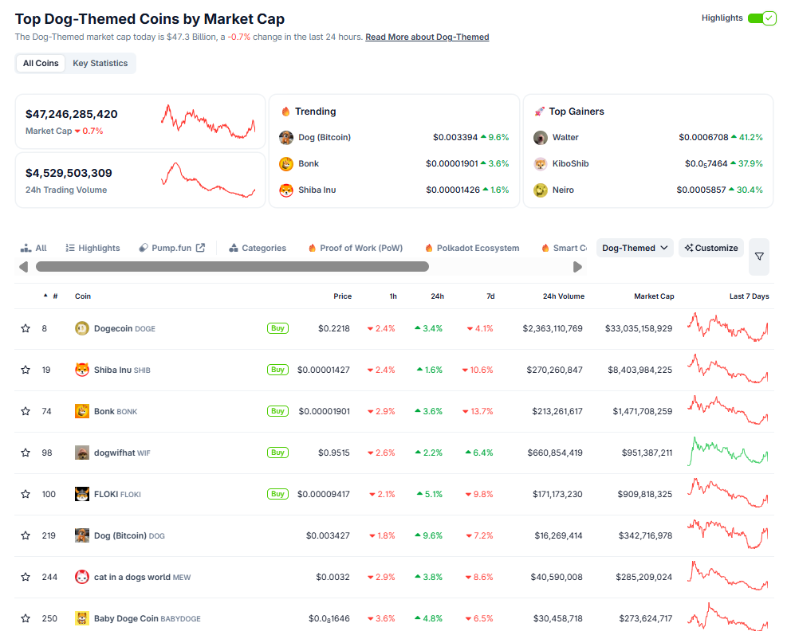Click Read More about Dog-Themed link
This screenshot has height=631, width=787.
[x=427, y=37]
